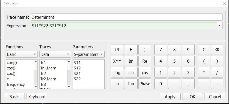Insert the Re function
Viewport: 229px width, 104px height.
click(145, 61)
